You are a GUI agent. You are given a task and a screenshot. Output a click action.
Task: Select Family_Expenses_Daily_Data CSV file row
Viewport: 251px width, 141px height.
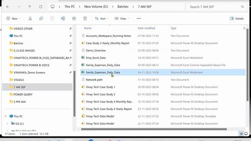tap(163, 65)
